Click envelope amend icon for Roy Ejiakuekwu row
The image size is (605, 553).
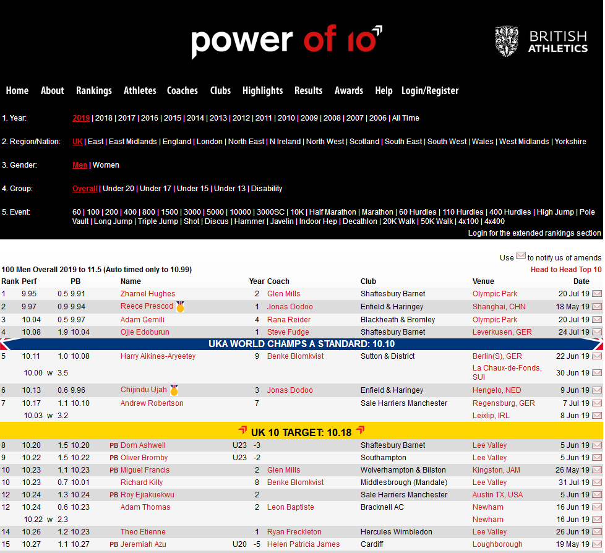[596, 495]
